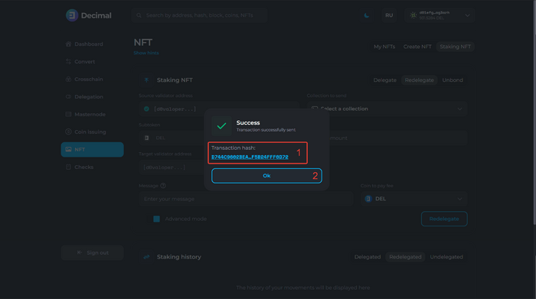Click the Source validator address field
Screen dimensions: 536x299
click(219, 109)
